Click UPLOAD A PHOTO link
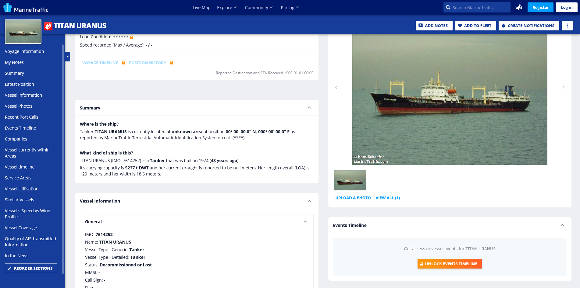580x288 pixels. [x=353, y=198]
